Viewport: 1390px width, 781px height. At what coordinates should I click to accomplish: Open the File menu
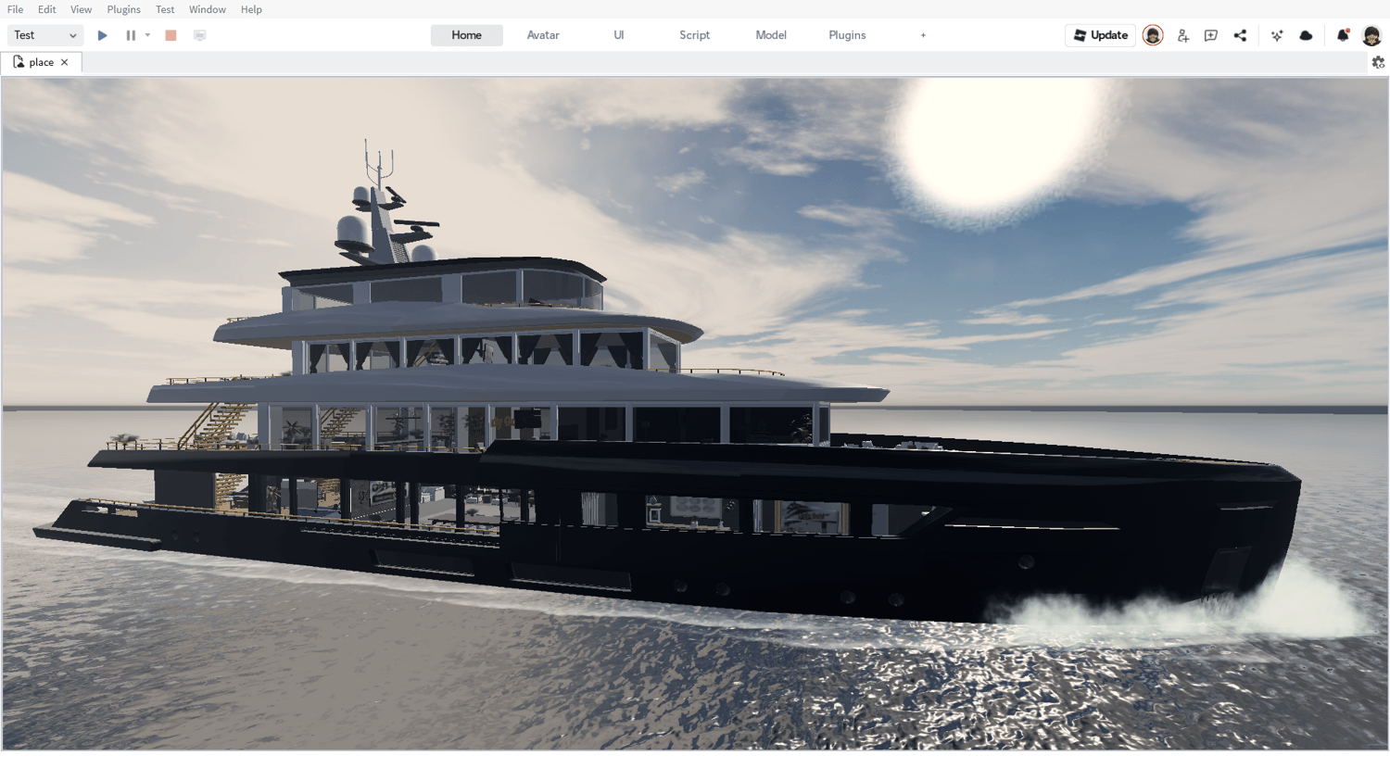click(16, 9)
